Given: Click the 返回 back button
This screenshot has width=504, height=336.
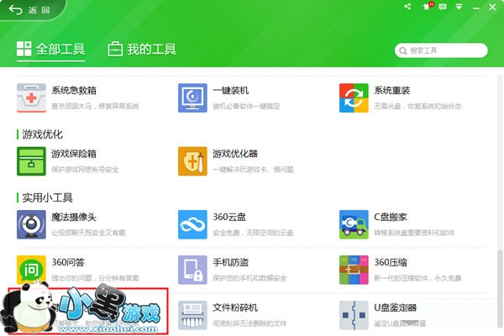Looking at the screenshot, I should tap(29, 10).
